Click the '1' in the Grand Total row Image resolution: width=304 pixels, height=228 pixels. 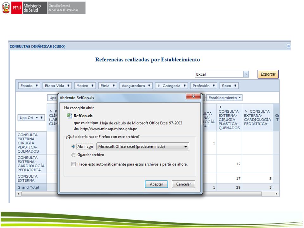(214, 187)
